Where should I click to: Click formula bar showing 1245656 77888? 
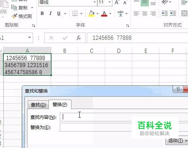(138, 38)
